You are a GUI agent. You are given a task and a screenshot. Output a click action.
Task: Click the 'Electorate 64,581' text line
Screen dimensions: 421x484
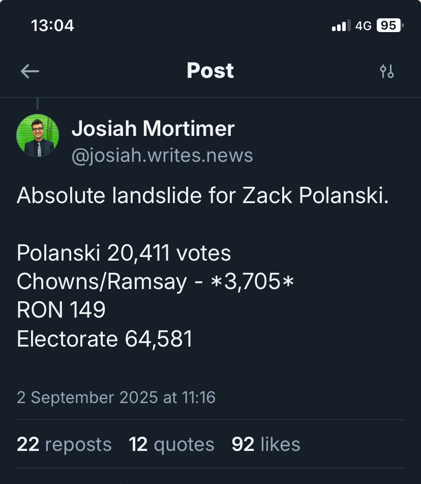(x=105, y=339)
